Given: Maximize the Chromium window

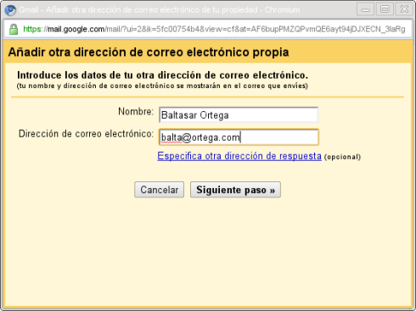Looking at the screenshot, I should coord(385,9).
